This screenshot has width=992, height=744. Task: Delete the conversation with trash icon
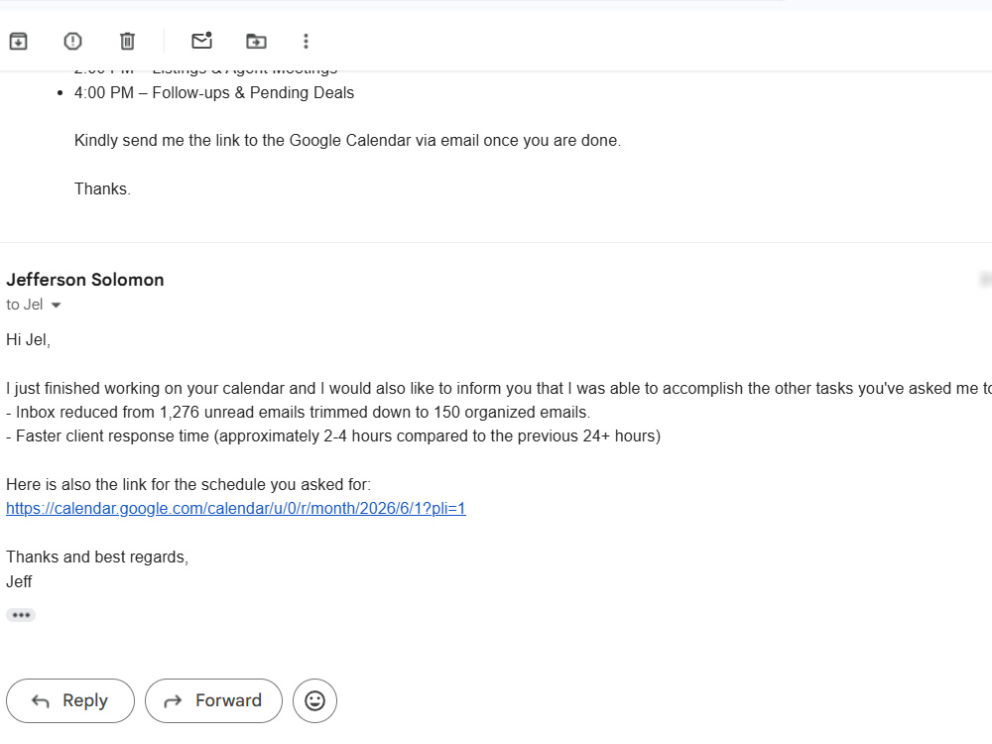pyautogui.click(x=127, y=41)
